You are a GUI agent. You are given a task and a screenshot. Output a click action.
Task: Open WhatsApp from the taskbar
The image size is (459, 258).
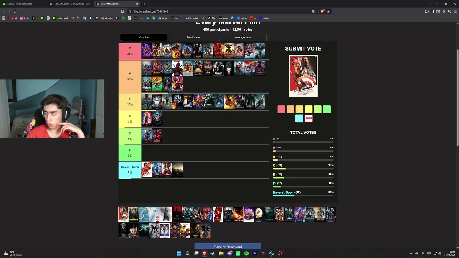coord(238,254)
